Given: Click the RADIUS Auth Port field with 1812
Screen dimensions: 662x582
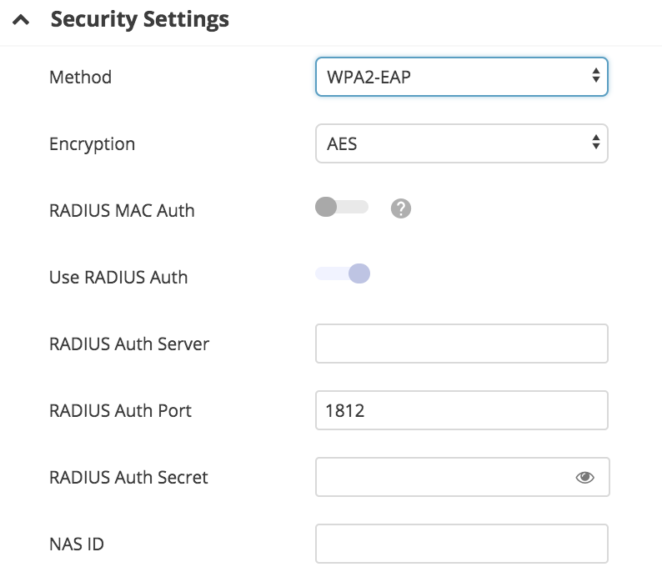Looking at the screenshot, I should [x=461, y=410].
